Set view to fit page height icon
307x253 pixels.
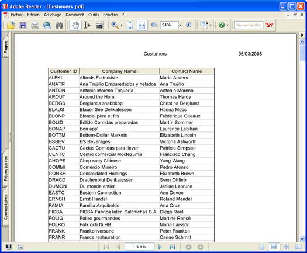130,25
